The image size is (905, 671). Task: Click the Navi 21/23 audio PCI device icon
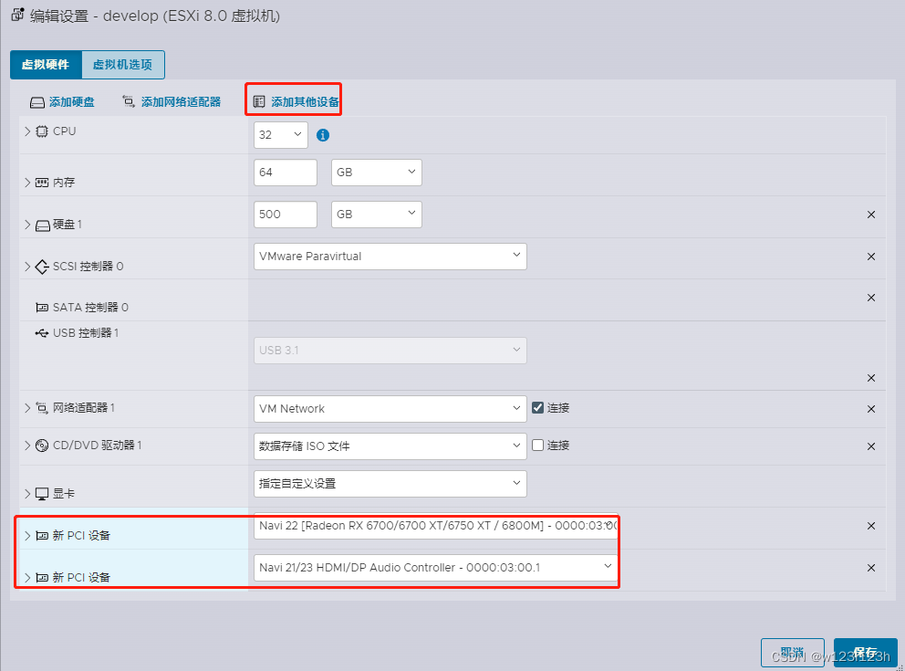pyautogui.click(x=42, y=578)
